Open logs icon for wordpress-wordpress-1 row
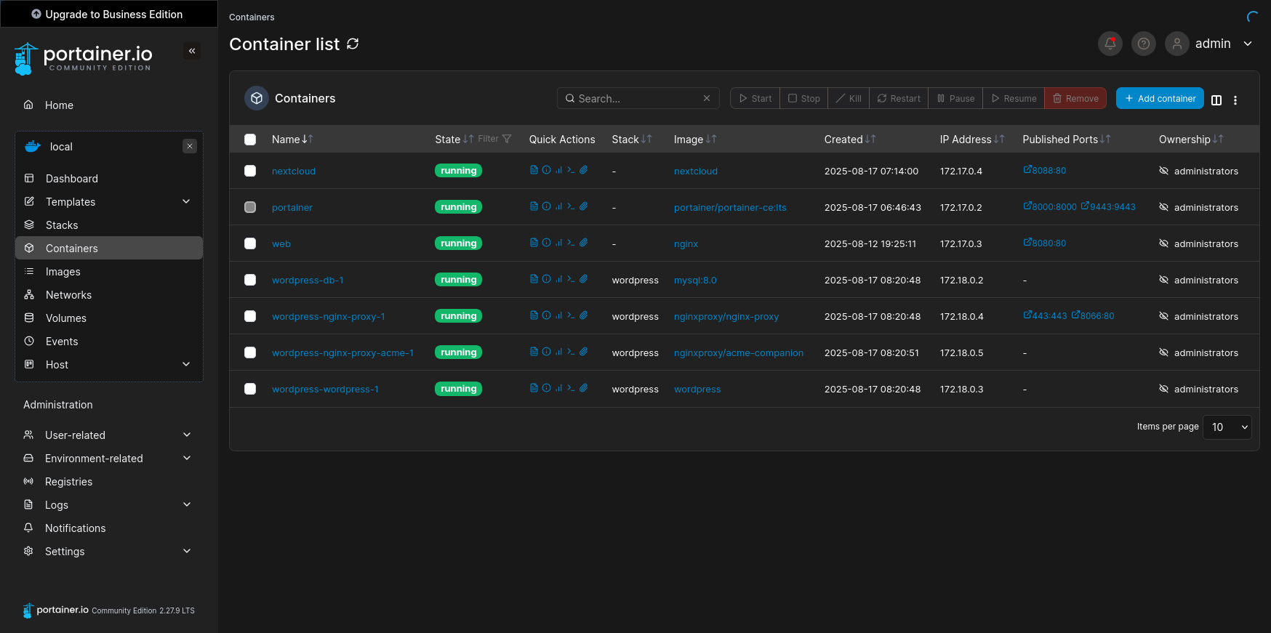1271x633 pixels. (x=534, y=388)
